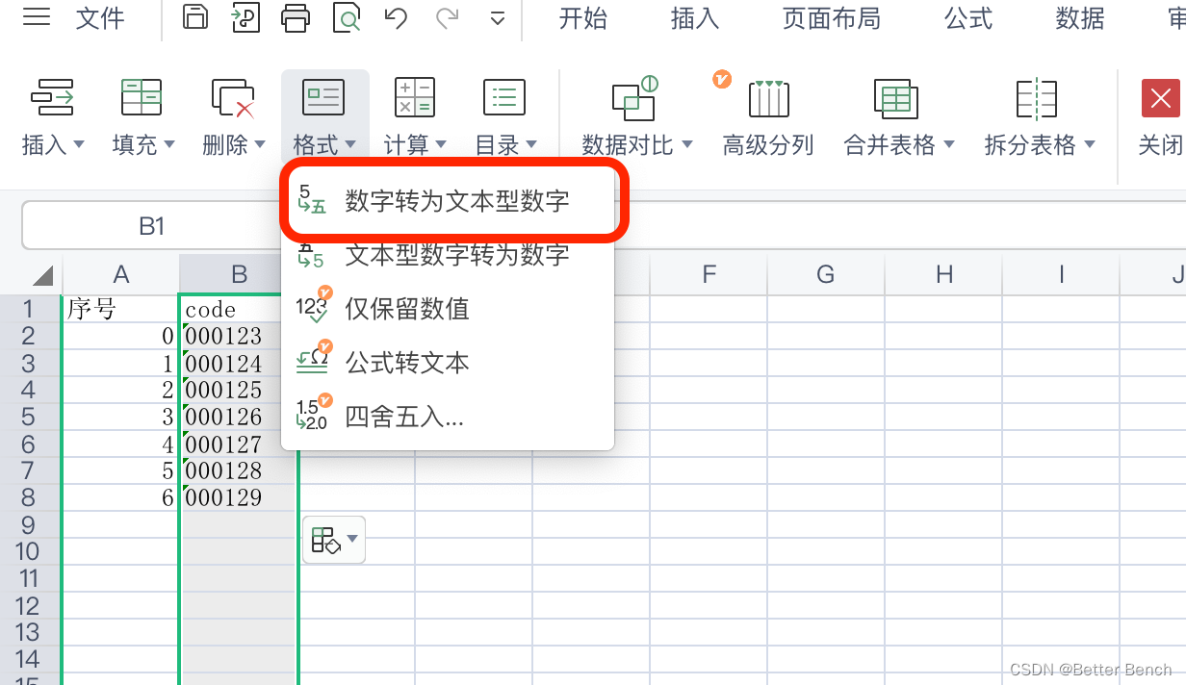The width and height of the screenshot is (1186, 685).
Task: Select row 1 header
Action: pos(29,309)
